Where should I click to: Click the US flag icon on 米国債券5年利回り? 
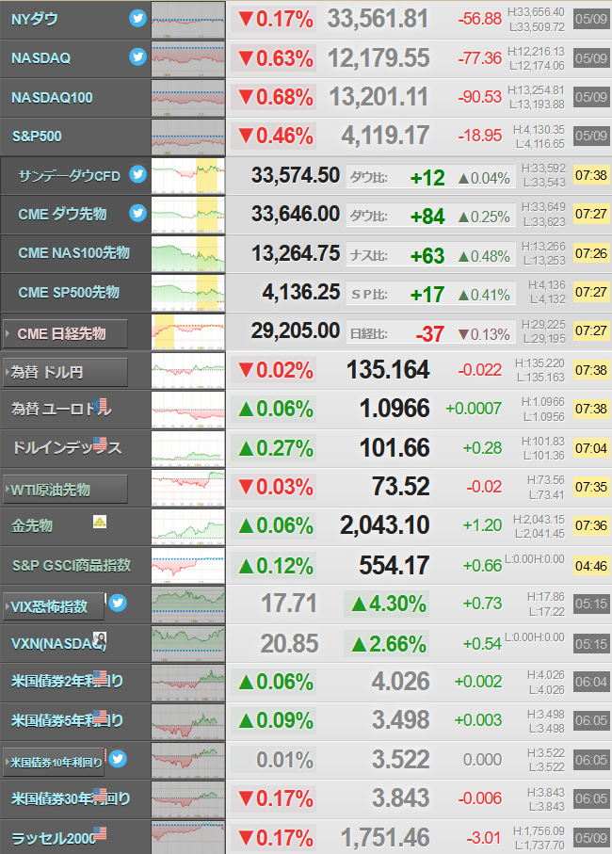(x=100, y=717)
